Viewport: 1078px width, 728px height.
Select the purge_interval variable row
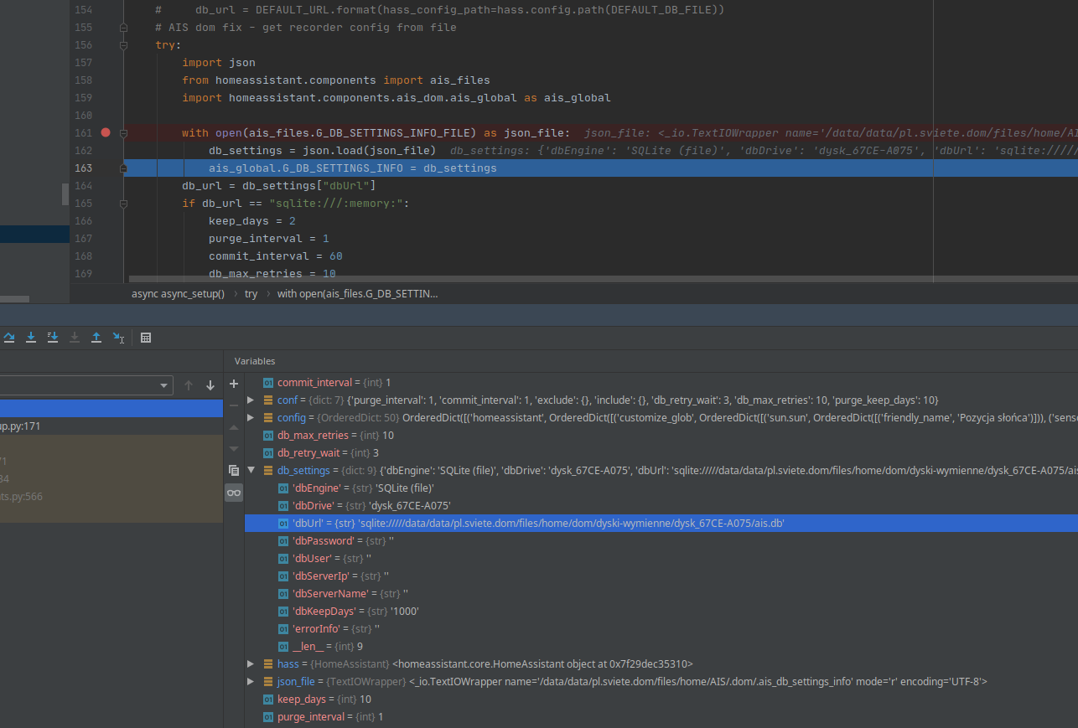point(661,717)
